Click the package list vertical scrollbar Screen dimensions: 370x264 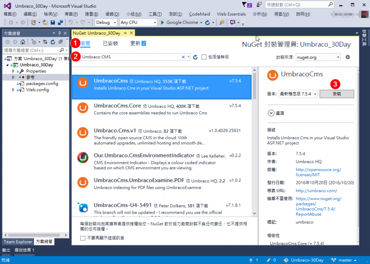coord(254,86)
